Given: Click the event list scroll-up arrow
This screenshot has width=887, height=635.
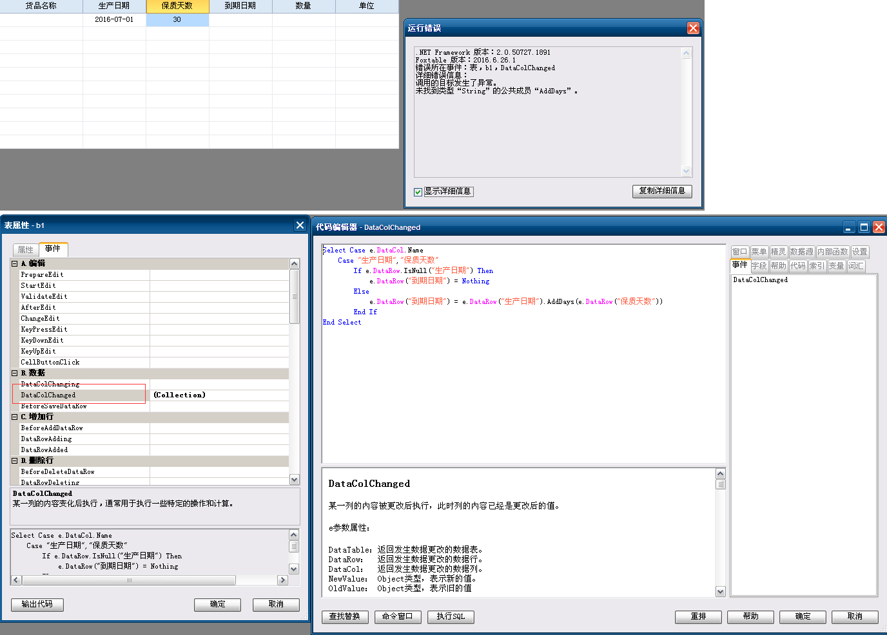Looking at the screenshot, I should pyautogui.click(x=295, y=263).
